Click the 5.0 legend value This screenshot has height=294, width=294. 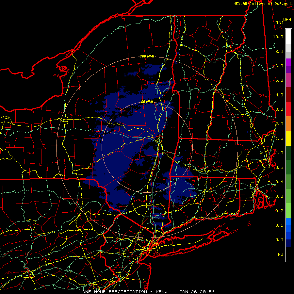tap(279, 80)
